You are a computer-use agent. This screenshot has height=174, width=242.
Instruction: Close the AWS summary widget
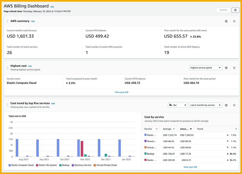[x=234, y=21]
